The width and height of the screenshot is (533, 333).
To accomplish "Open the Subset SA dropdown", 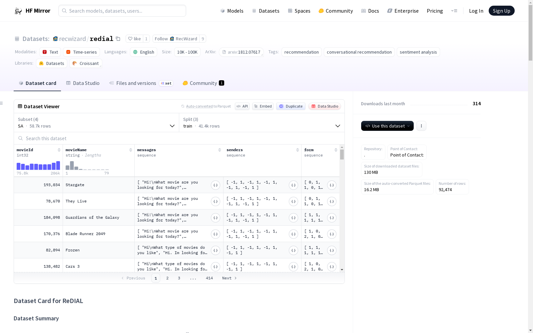I will click(x=96, y=123).
